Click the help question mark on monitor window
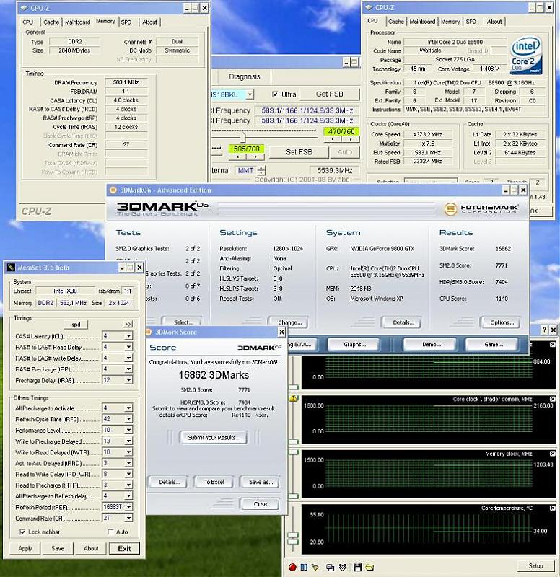The image size is (560, 577). point(544,330)
